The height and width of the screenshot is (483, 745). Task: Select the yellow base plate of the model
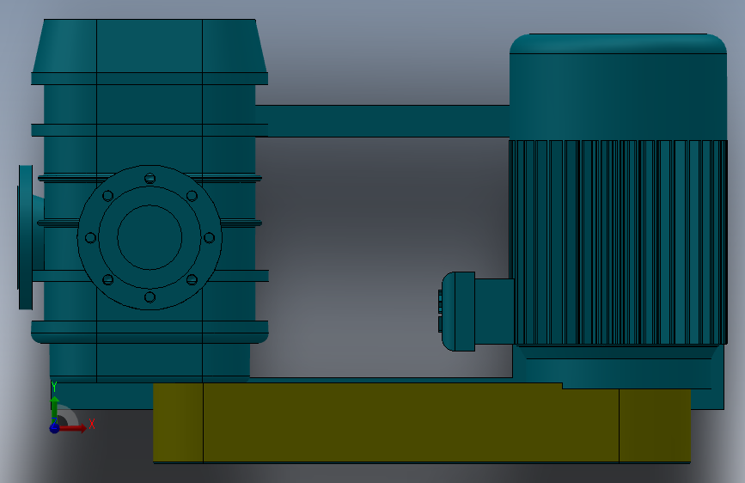click(x=421, y=423)
